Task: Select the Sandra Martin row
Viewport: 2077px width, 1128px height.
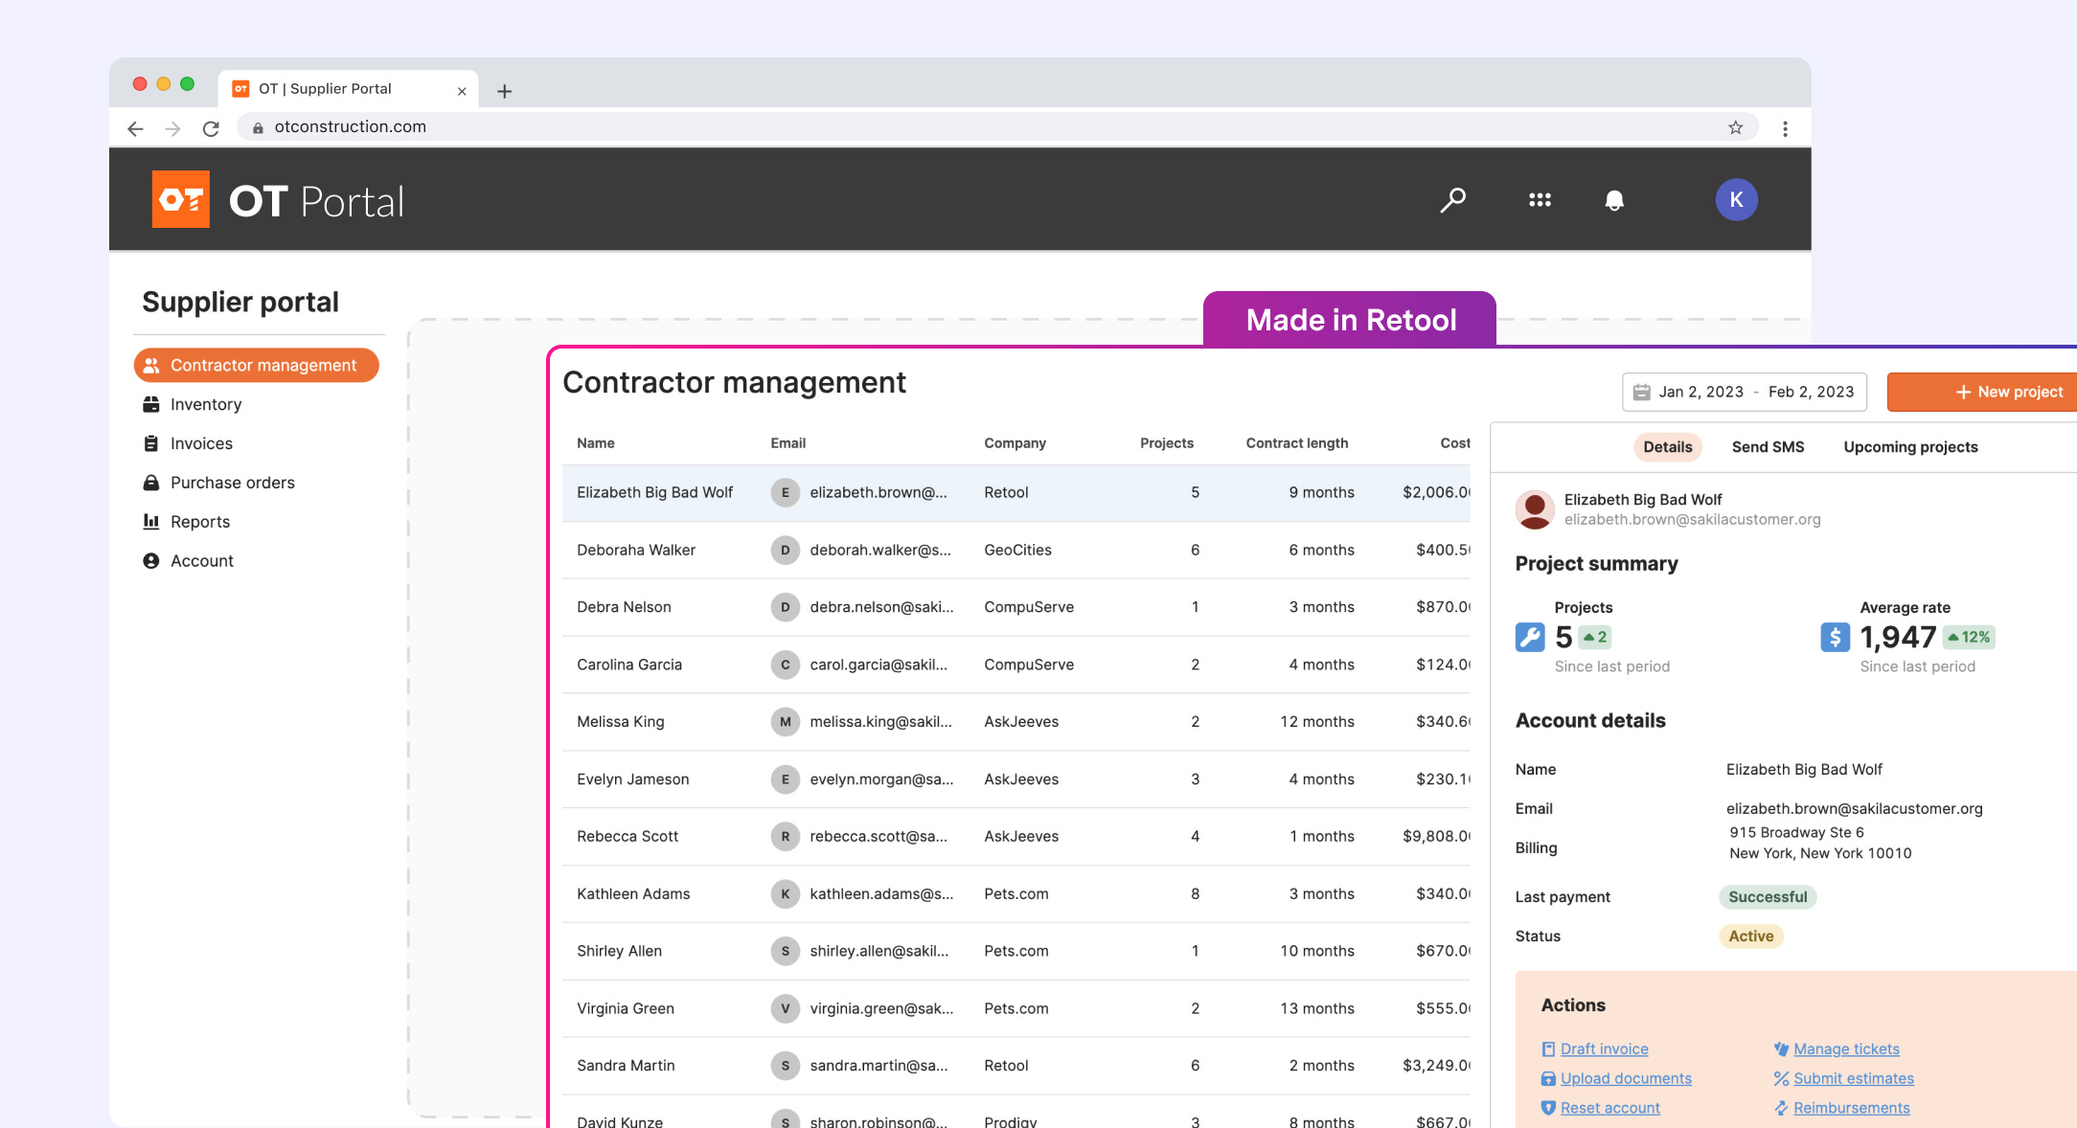Action: click(1016, 1066)
